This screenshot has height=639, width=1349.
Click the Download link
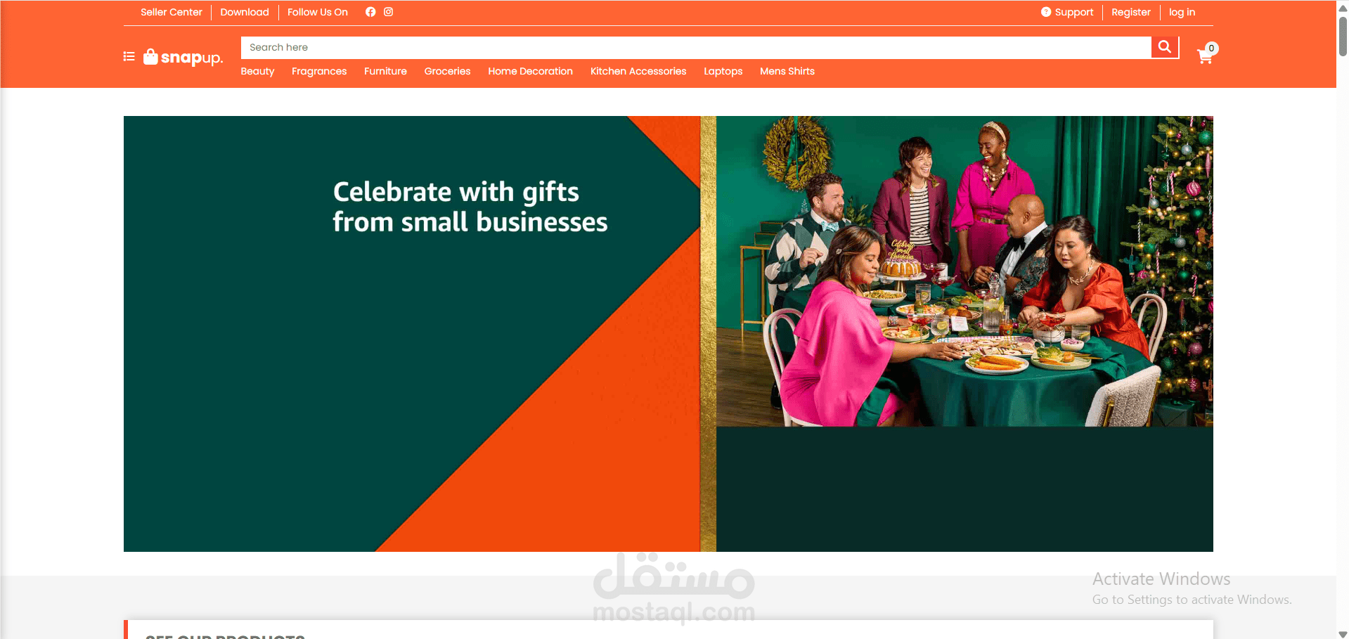[245, 12]
